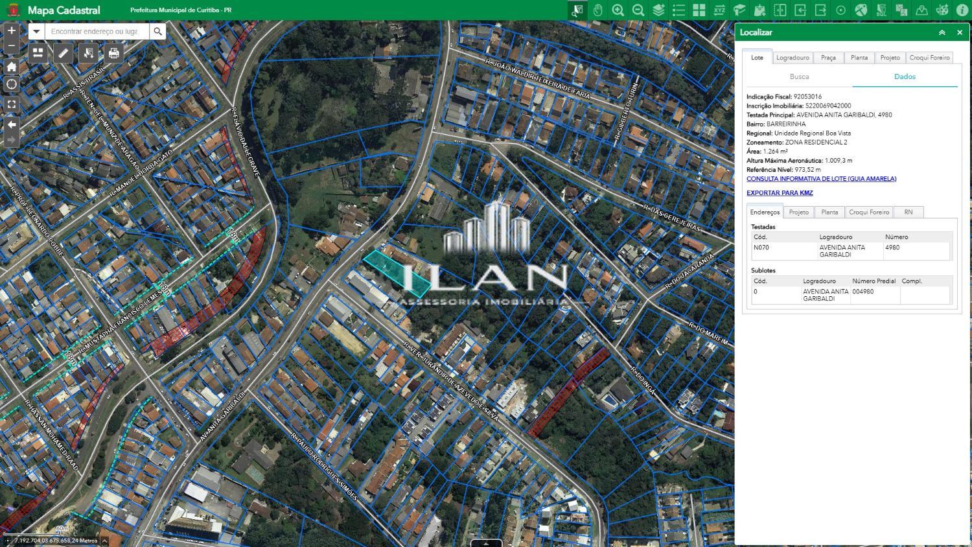Select the measure ruler tool
The height and width of the screenshot is (547, 972).
pyautogui.click(x=63, y=53)
